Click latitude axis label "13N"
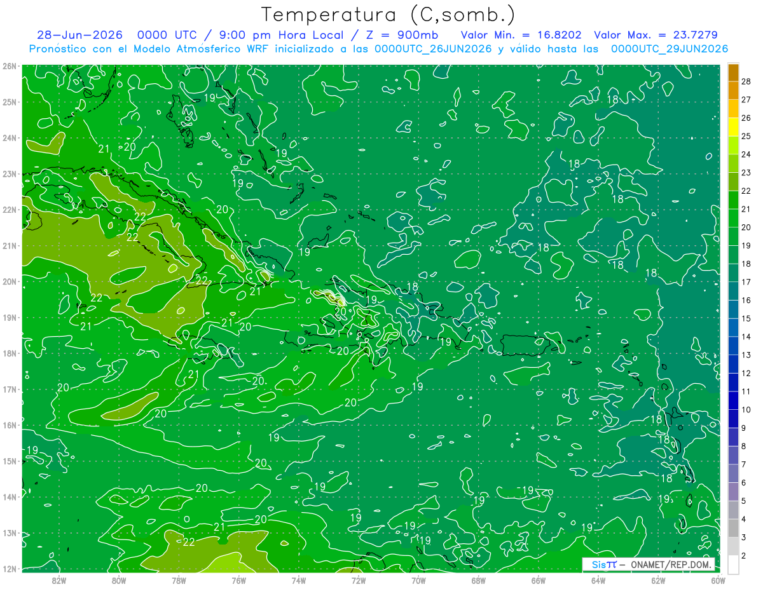The height and width of the screenshot is (589, 763). click(x=10, y=532)
